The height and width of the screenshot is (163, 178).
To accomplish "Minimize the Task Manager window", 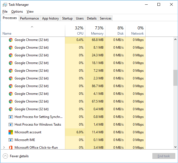I will tap(146, 5).
